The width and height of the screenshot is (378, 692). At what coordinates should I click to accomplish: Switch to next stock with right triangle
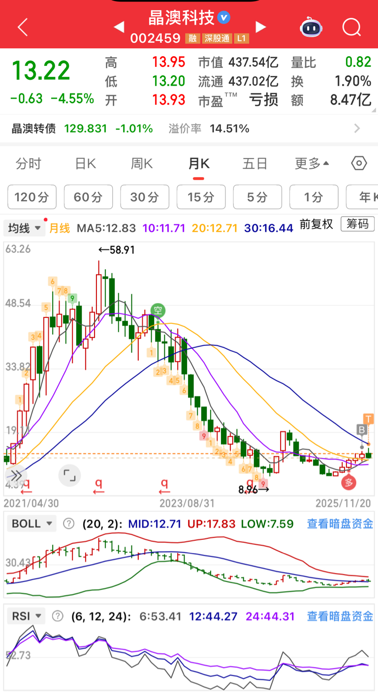pyautogui.click(x=261, y=27)
